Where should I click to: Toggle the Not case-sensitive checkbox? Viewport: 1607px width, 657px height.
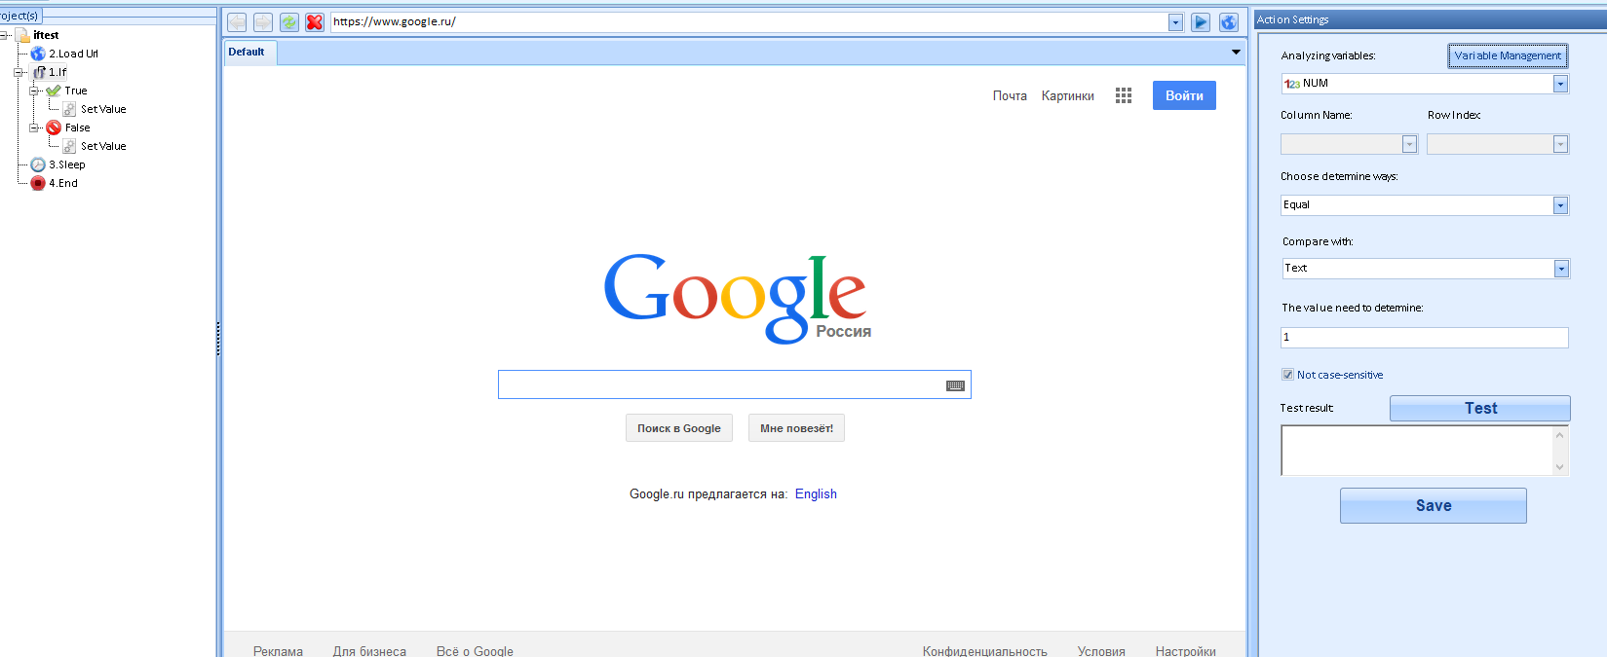[x=1287, y=375]
